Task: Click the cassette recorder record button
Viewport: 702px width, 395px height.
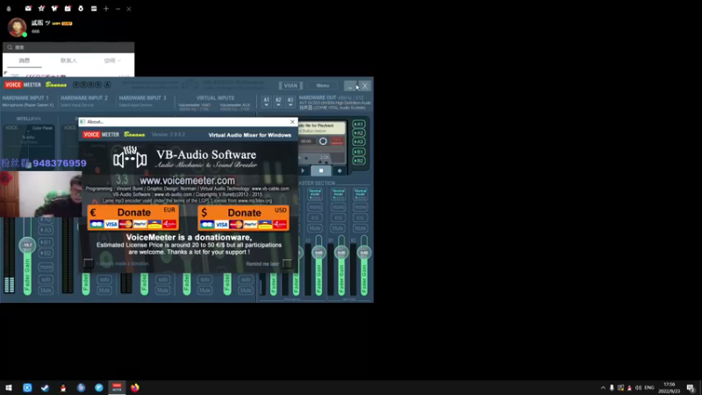Action: pyautogui.click(x=340, y=170)
